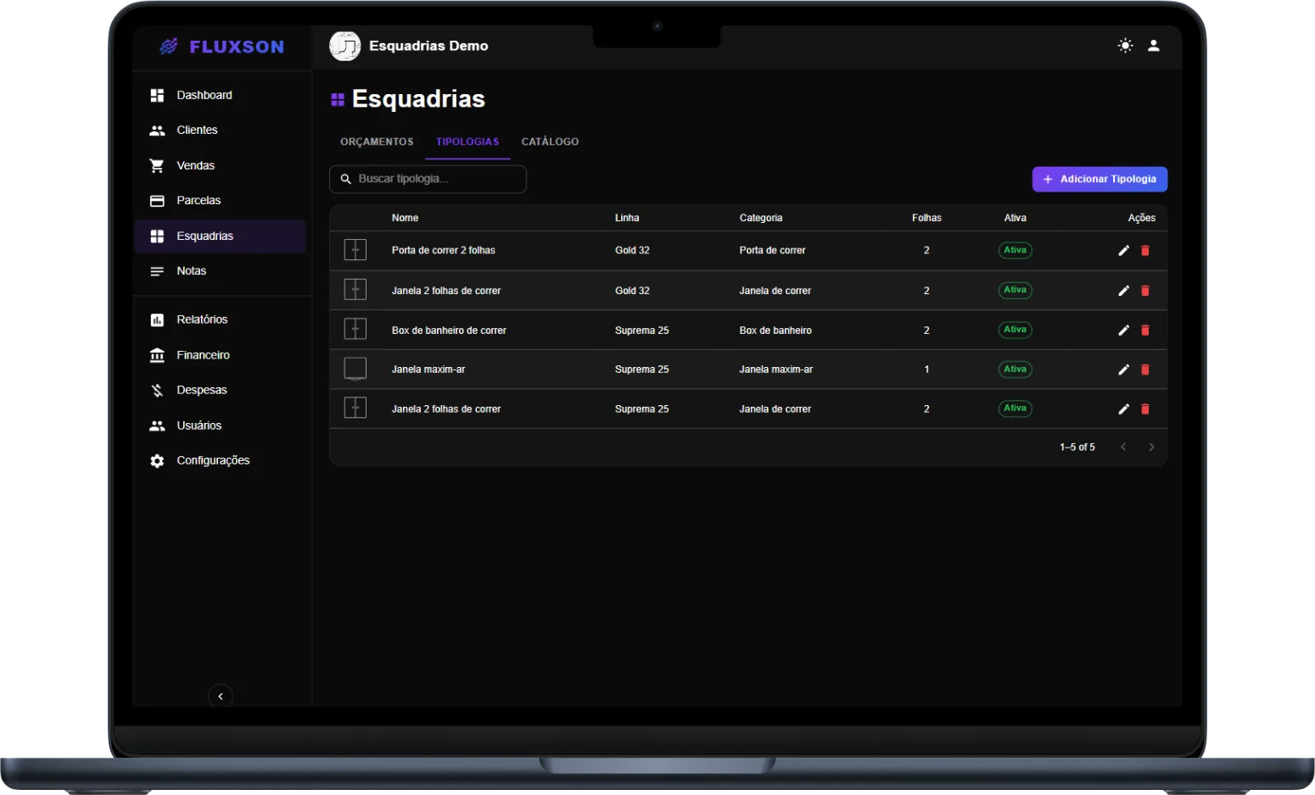
Task: Open the Financeiro bank icon item
Action: point(157,355)
